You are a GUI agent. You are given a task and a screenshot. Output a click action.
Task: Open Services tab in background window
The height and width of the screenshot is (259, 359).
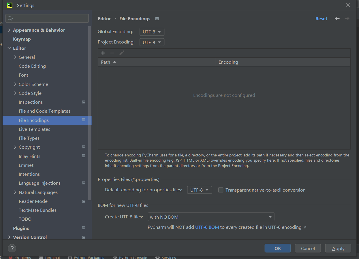click(166, 257)
